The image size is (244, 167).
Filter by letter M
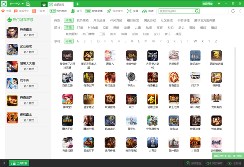coord(146,41)
